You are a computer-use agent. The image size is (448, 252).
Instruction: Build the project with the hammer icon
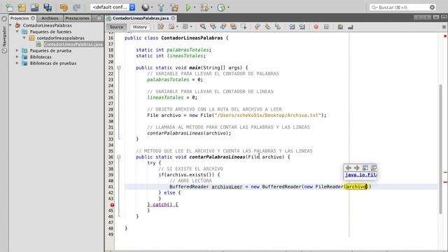click(161, 8)
